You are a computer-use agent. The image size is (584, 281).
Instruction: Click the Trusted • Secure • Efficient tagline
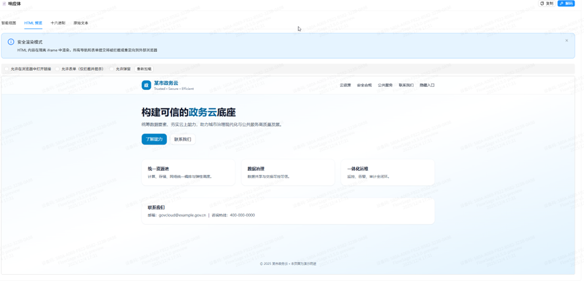[x=173, y=89]
